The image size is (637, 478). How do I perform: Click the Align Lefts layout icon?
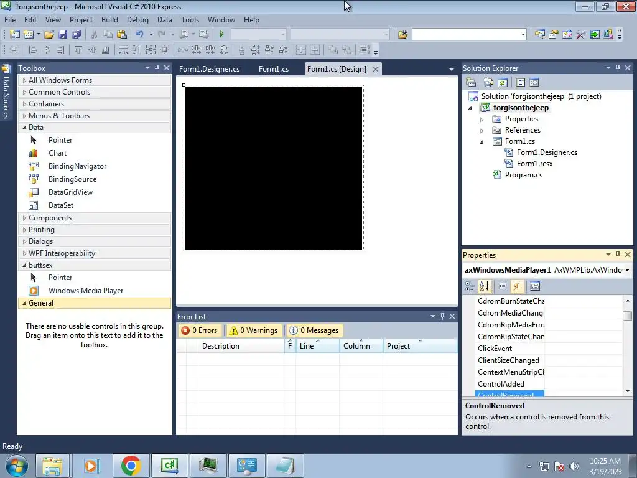[x=33, y=50]
